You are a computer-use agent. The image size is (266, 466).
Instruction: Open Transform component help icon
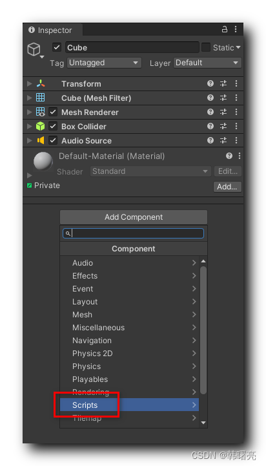click(210, 83)
